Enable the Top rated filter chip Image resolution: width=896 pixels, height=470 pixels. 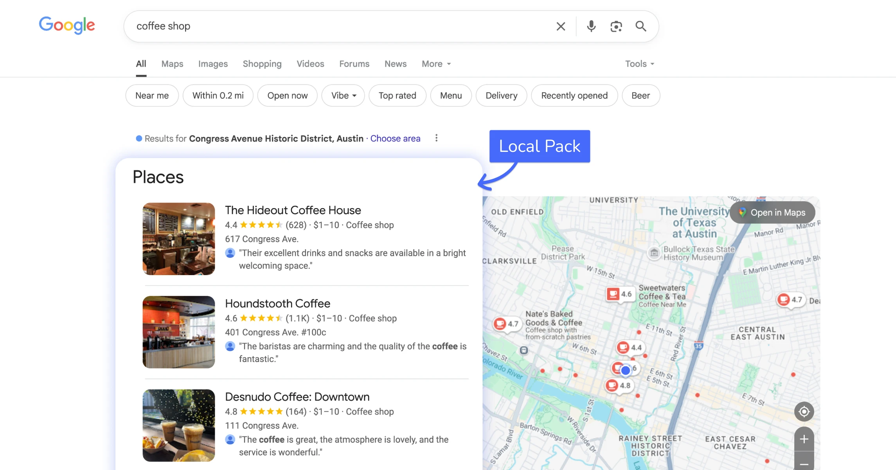[397, 95]
